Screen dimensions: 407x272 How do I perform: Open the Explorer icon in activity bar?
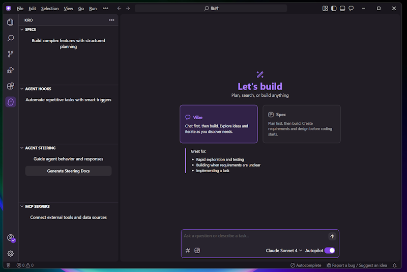[10, 22]
